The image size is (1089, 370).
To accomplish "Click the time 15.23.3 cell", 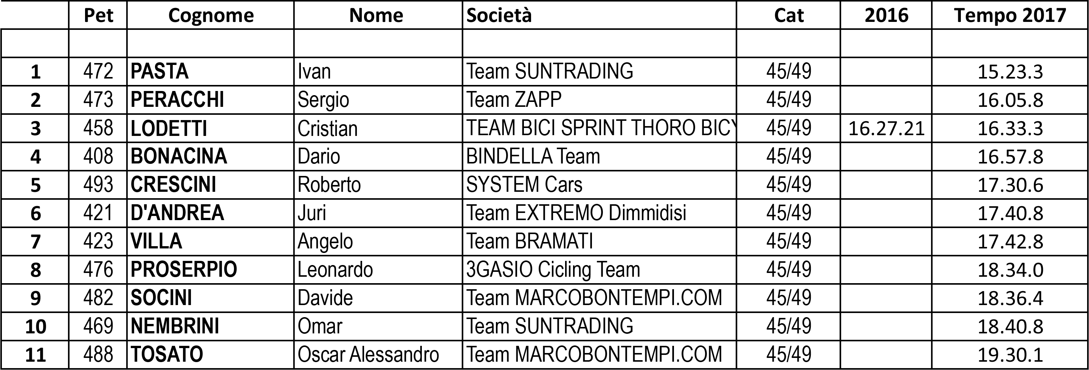I will (x=1010, y=71).
